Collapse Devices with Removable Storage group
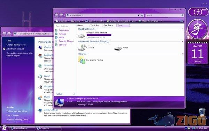209x131 pixels. pos(182,41)
